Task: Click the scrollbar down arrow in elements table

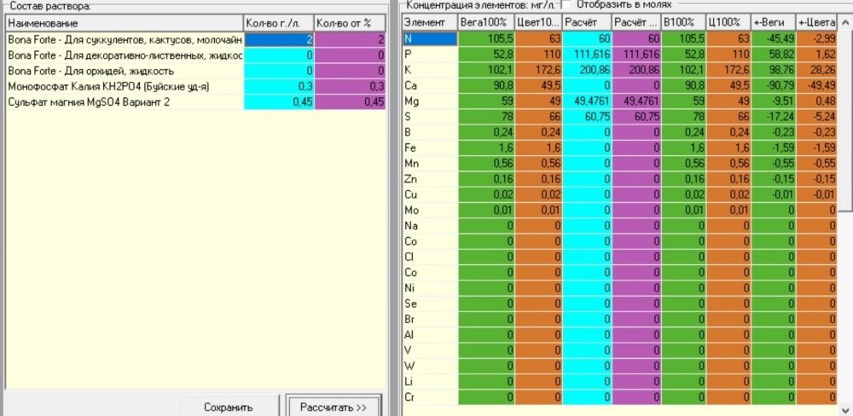Action: (x=845, y=409)
